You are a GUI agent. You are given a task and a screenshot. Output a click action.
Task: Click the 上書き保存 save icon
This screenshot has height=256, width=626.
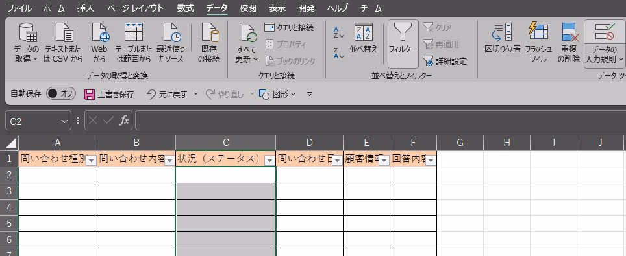pyautogui.click(x=90, y=94)
